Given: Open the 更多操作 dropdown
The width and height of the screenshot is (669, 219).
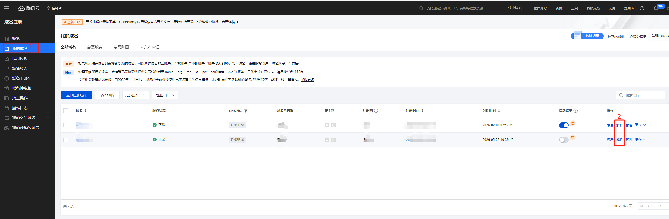Looking at the screenshot, I should point(135,95).
